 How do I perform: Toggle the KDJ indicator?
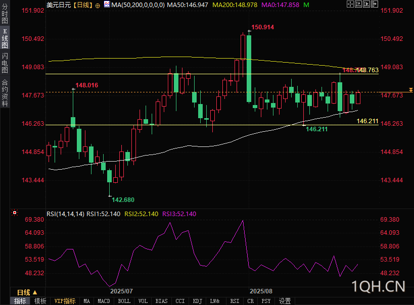point(197,301)
